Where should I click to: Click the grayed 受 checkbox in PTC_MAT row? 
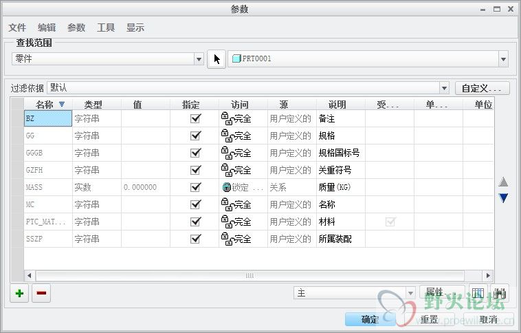pyautogui.click(x=390, y=222)
